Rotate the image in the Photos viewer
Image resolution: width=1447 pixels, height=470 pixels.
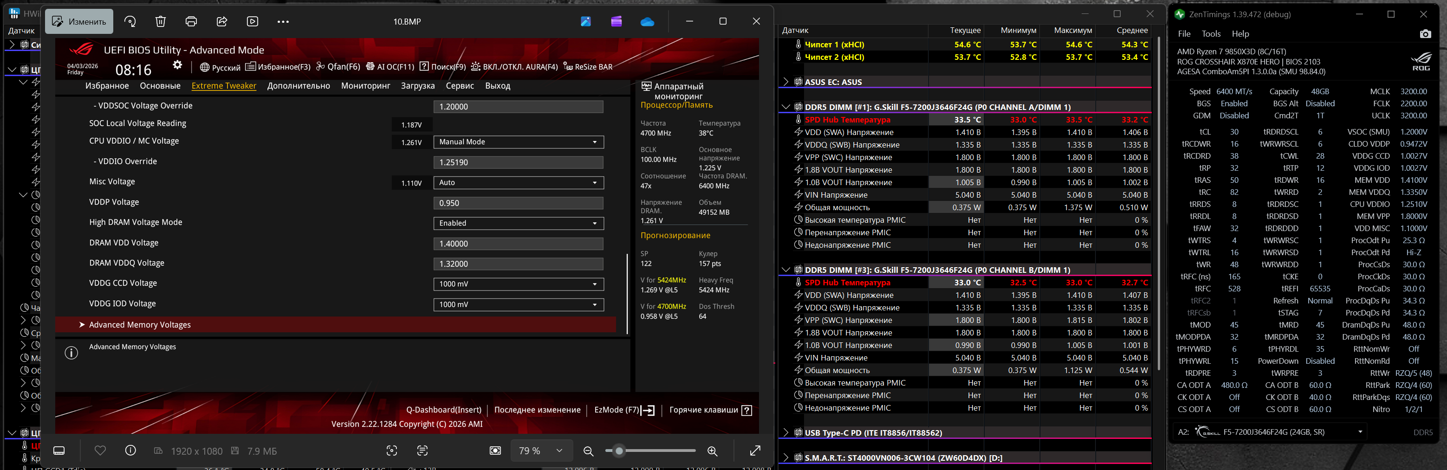pos(130,21)
